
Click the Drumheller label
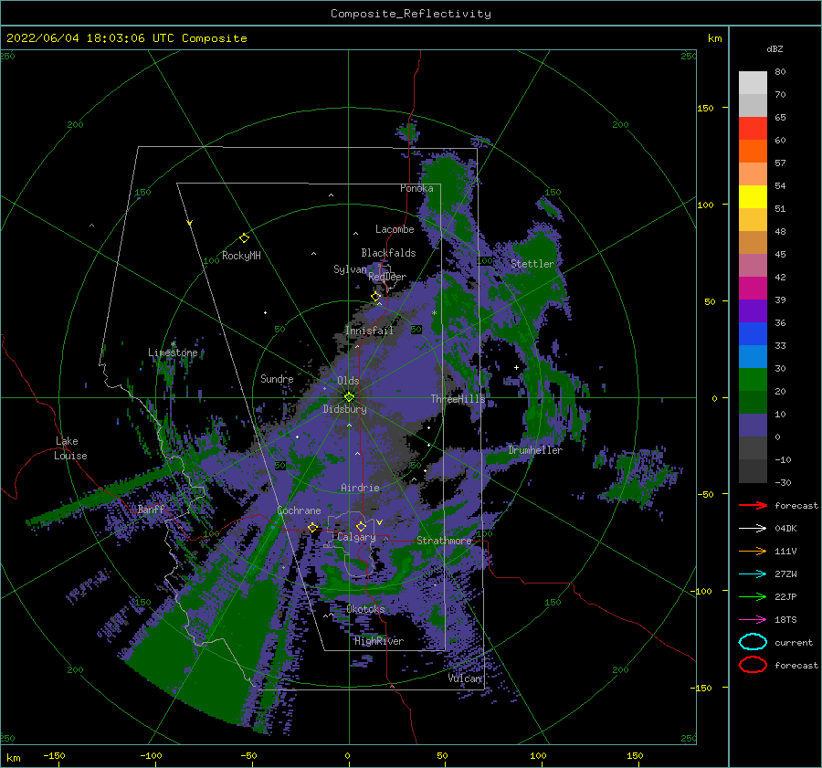(535, 450)
